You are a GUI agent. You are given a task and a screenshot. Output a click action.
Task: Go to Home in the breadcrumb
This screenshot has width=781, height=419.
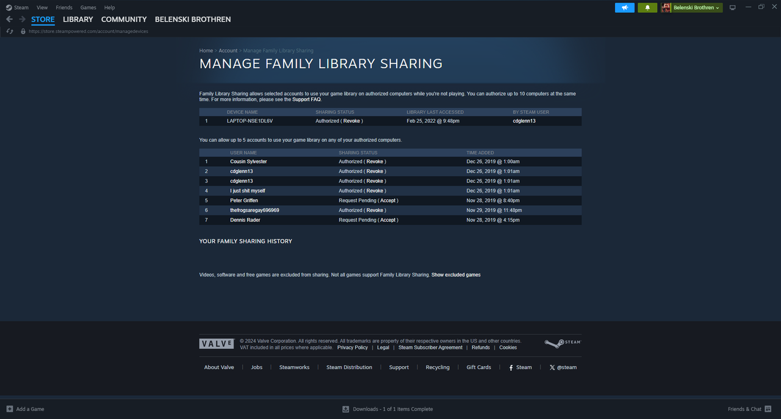206,51
